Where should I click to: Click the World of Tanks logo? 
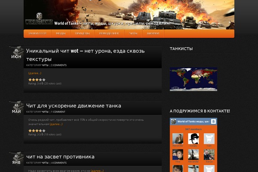[39, 19]
